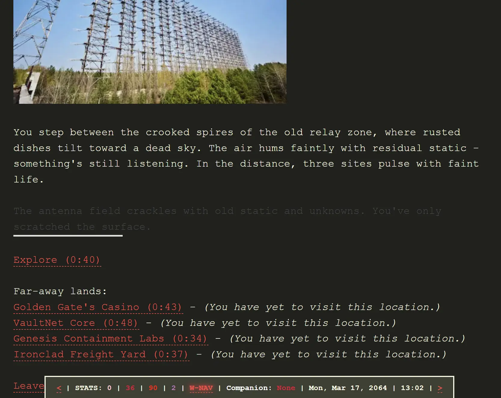The height and width of the screenshot is (398, 501).
Task: Click the left arrow in status bar
Action: [x=59, y=388]
